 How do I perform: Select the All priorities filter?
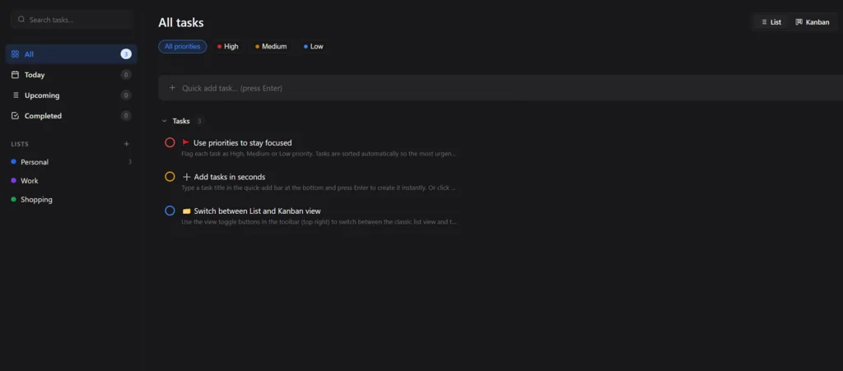point(182,47)
